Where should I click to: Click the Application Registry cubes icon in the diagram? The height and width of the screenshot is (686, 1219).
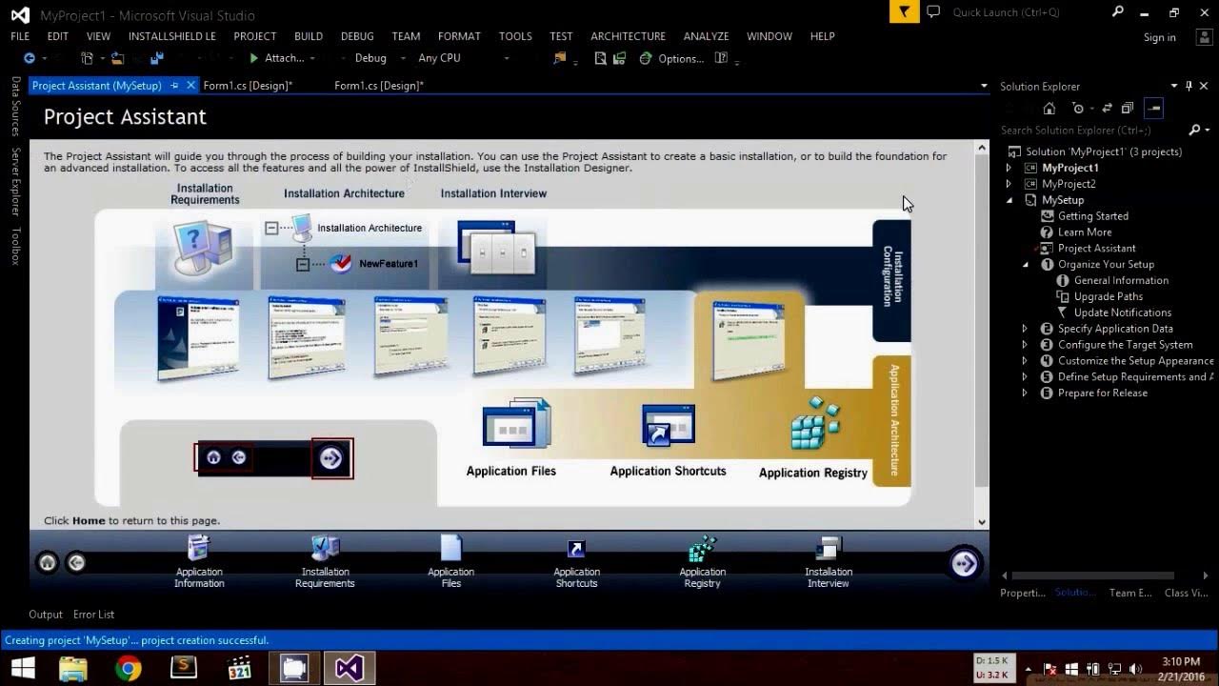coord(815,424)
